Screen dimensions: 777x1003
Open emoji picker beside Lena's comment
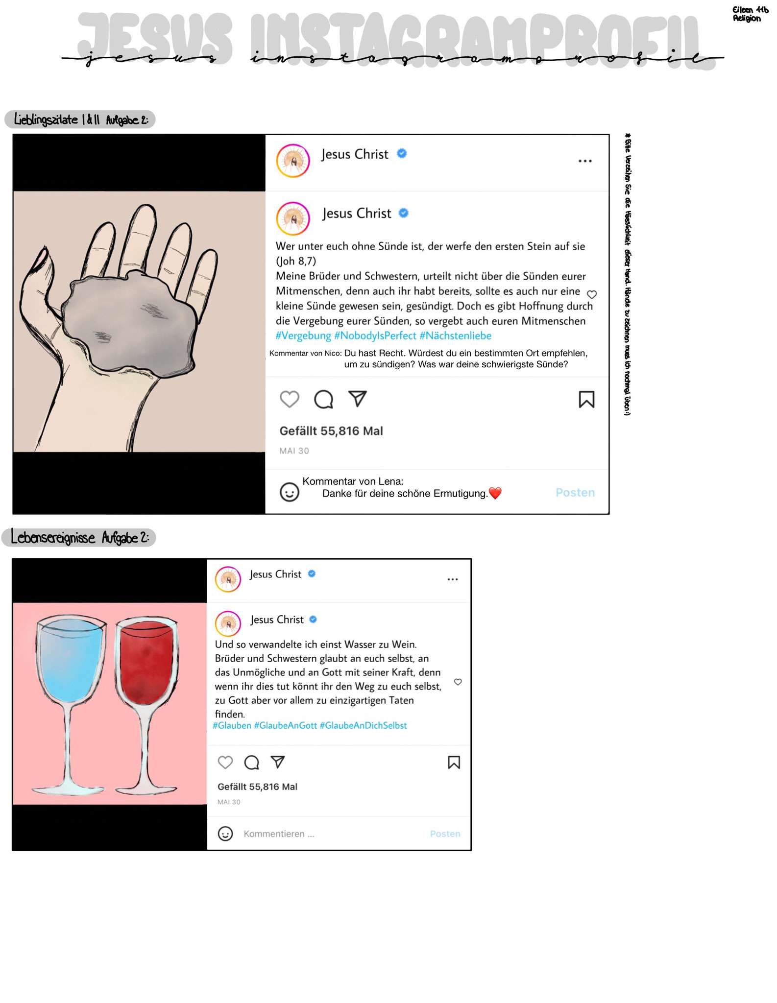click(289, 492)
